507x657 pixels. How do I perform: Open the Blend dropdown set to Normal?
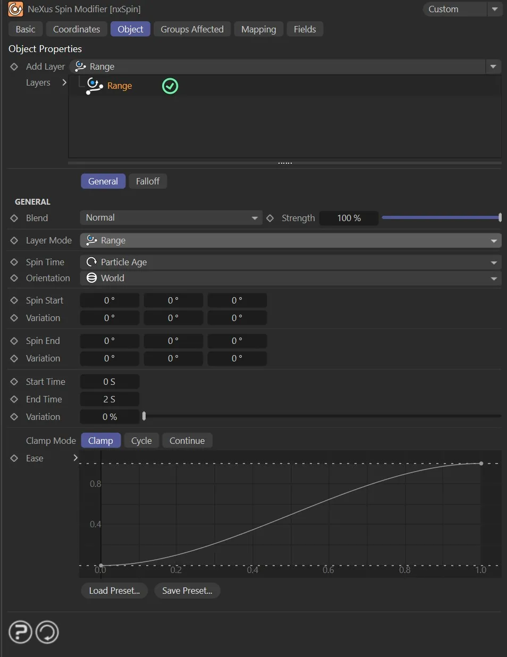(x=171, y=217)
